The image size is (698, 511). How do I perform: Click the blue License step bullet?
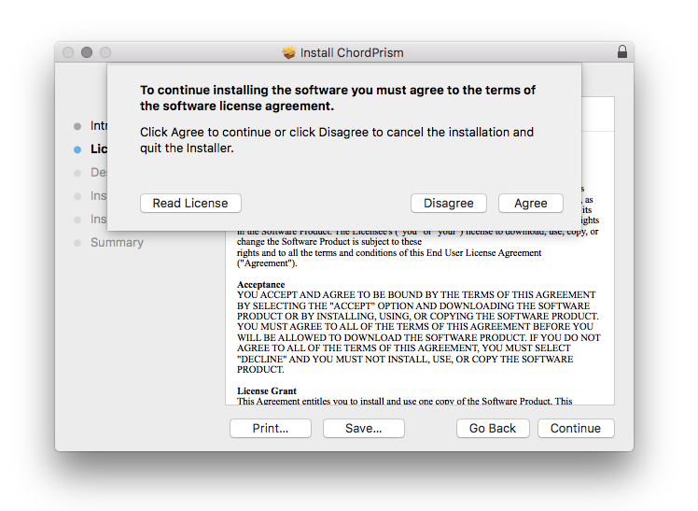pos(77,149)
